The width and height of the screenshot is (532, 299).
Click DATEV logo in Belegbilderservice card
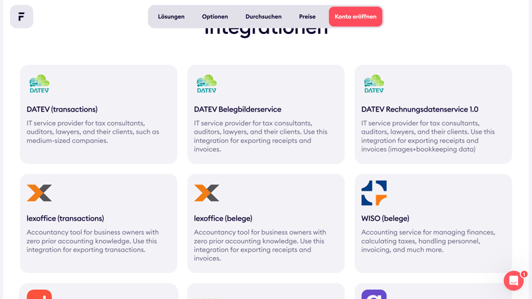pyautogui.click(x=207, y=84)
